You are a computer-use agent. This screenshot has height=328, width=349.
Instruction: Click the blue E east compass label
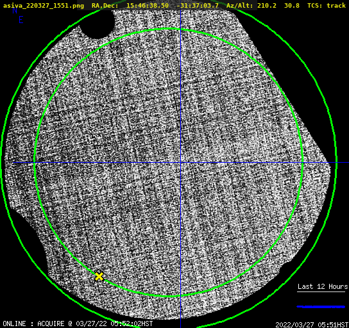(x=21, y=20)
